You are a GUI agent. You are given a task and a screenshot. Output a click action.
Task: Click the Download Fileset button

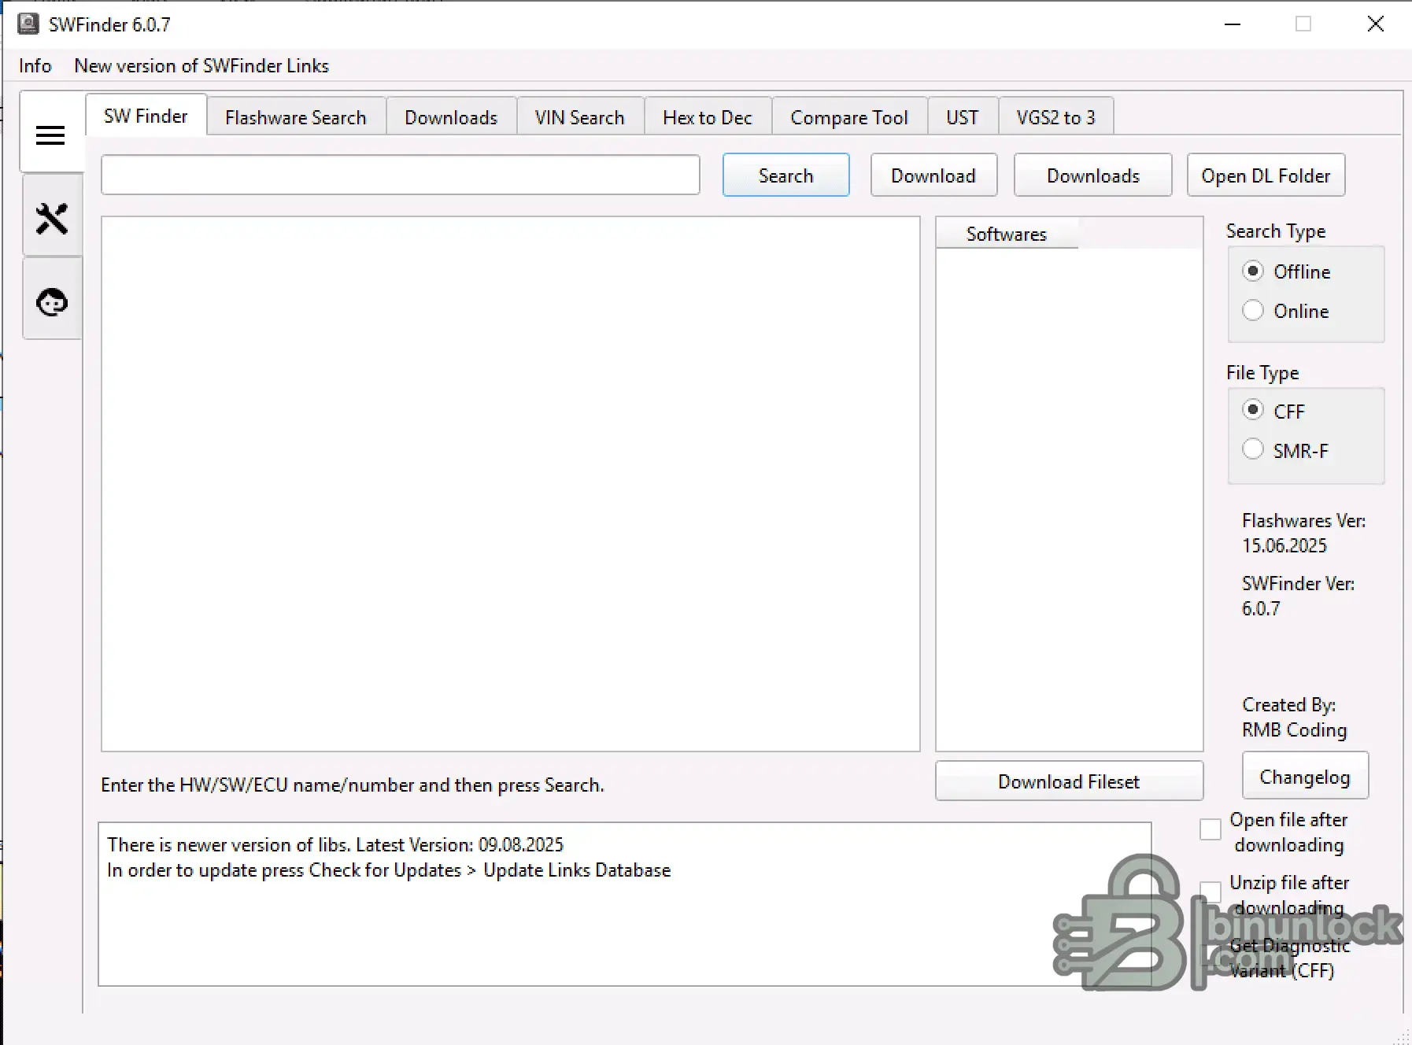1070,781
